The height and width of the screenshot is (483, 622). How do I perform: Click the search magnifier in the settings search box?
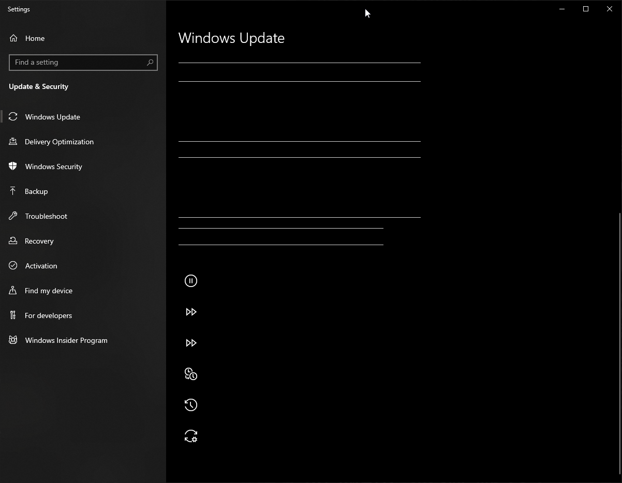(x=150, y=62)
